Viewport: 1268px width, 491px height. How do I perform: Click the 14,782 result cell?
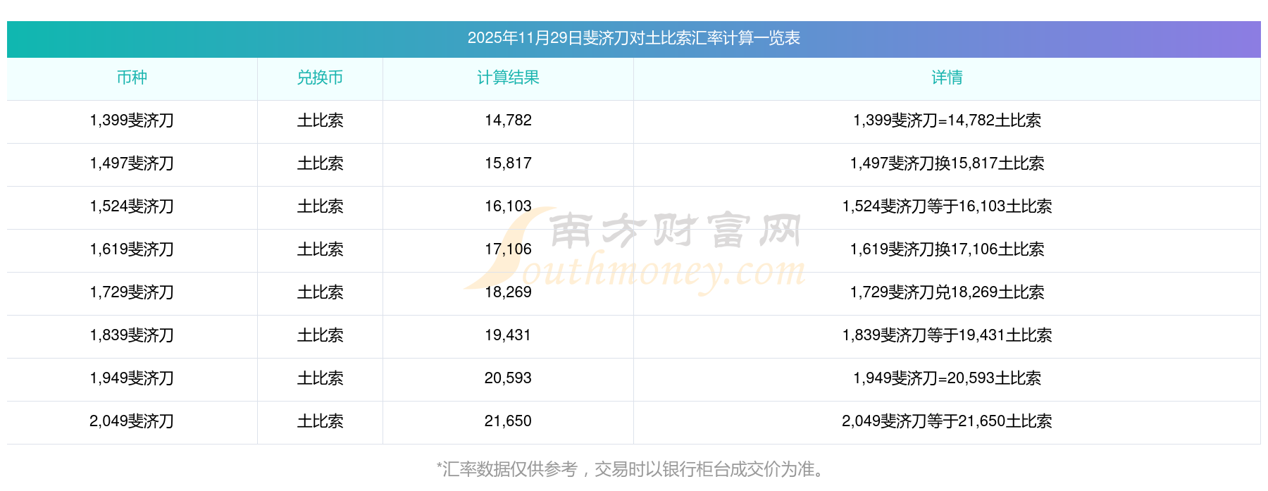pos(508,120)
